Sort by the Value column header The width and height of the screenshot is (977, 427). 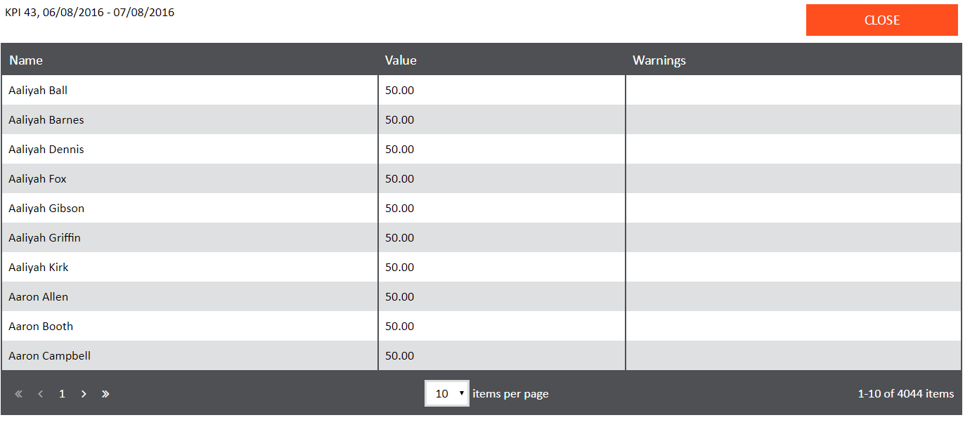click(401, 60)
